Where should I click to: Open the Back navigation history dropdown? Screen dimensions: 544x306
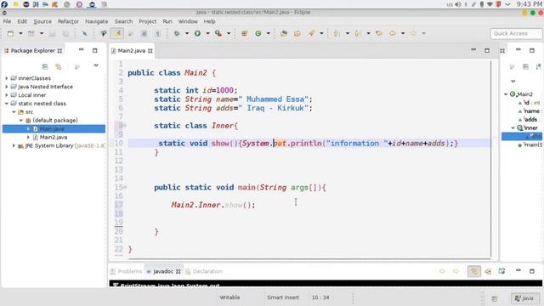pos(403,33)
